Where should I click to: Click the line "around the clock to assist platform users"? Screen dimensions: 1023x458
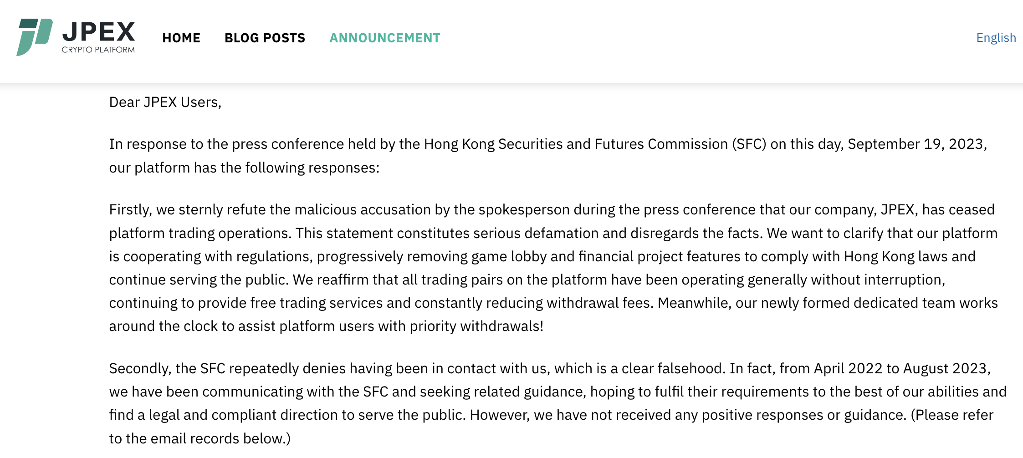[x=326, y=326]
